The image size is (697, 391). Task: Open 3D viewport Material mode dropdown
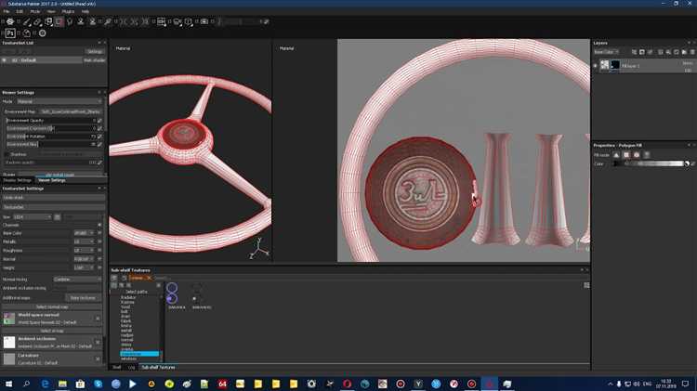123,48
